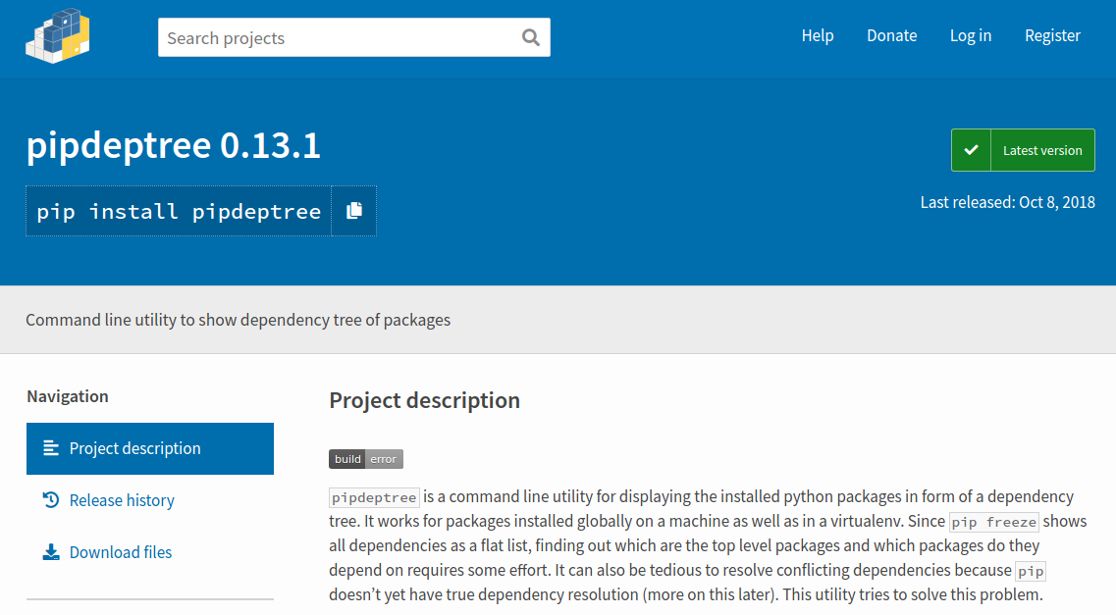This screenshot has height=615, width=1116.
Task: Go to the Download files text link
Action: [x=121, y=552]
